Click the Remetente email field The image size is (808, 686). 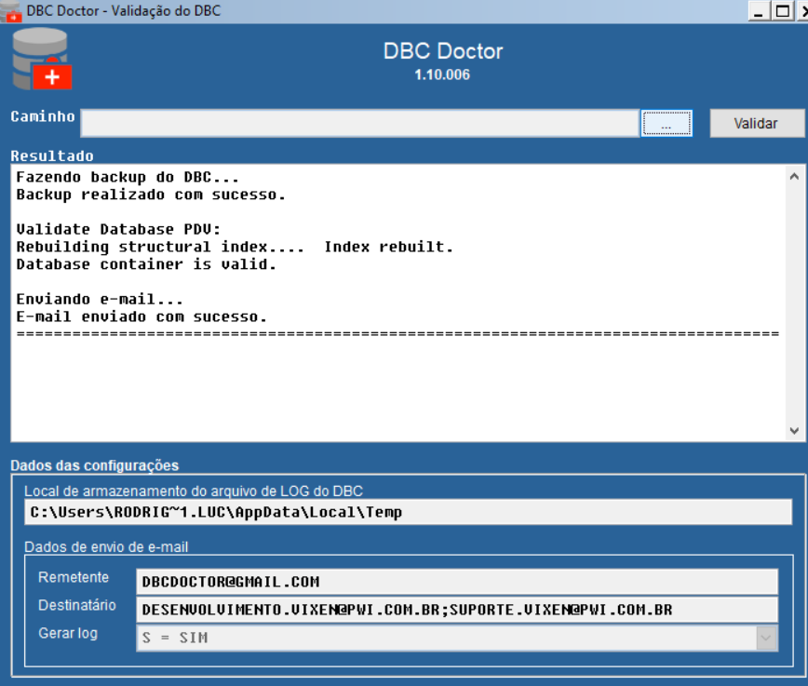(x=456, y=582)
